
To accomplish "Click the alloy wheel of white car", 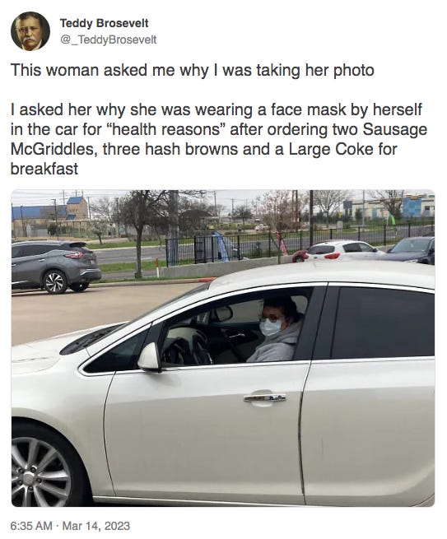I will tap(40, 470).
